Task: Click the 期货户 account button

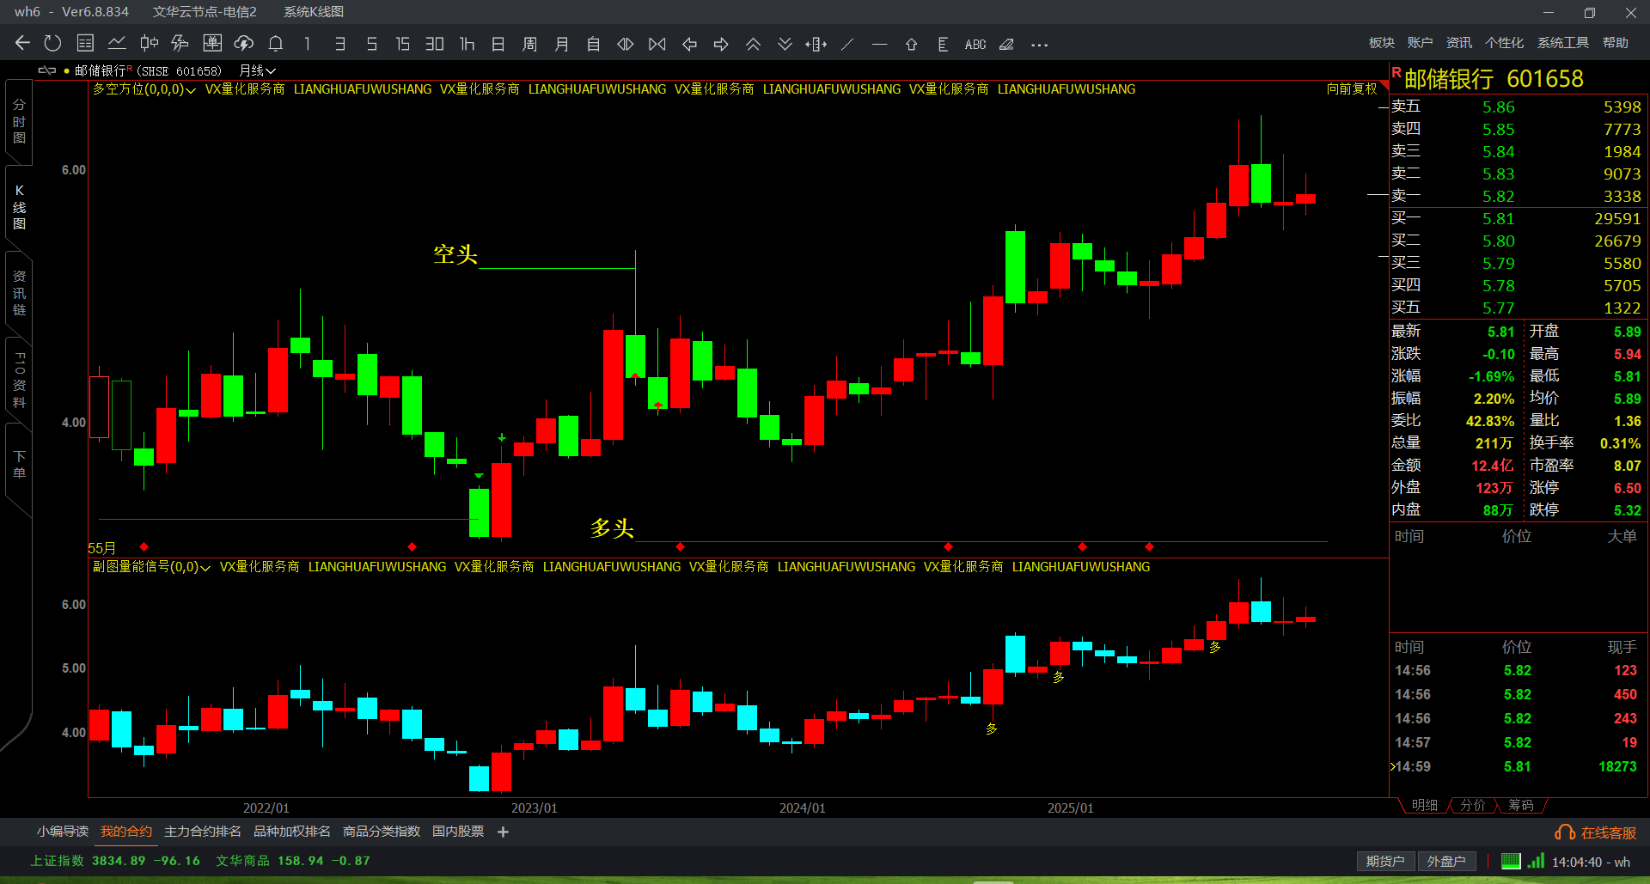Action: click(1385, 862)
